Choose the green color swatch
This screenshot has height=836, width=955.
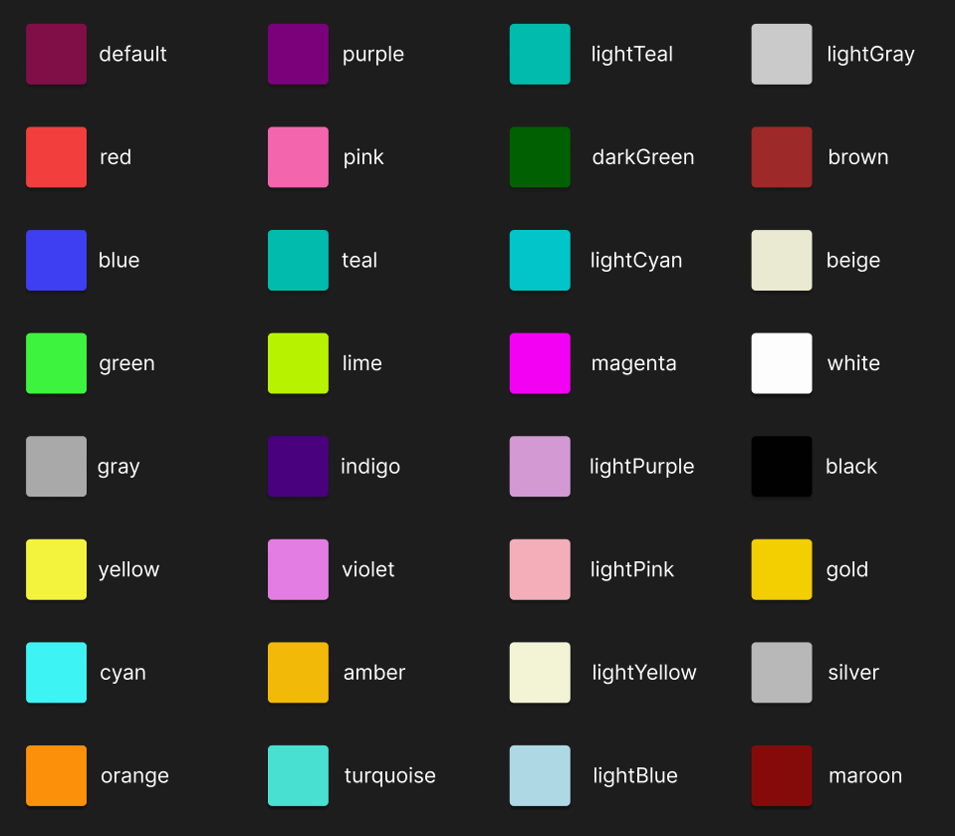click(56, 363)
